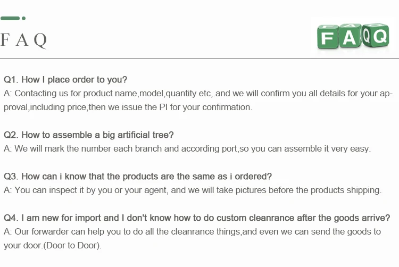Click the horizontal divider line under header

(199, 58)
